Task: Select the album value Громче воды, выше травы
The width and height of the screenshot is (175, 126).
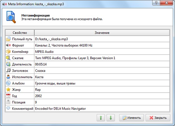Action: coord(55,83)
